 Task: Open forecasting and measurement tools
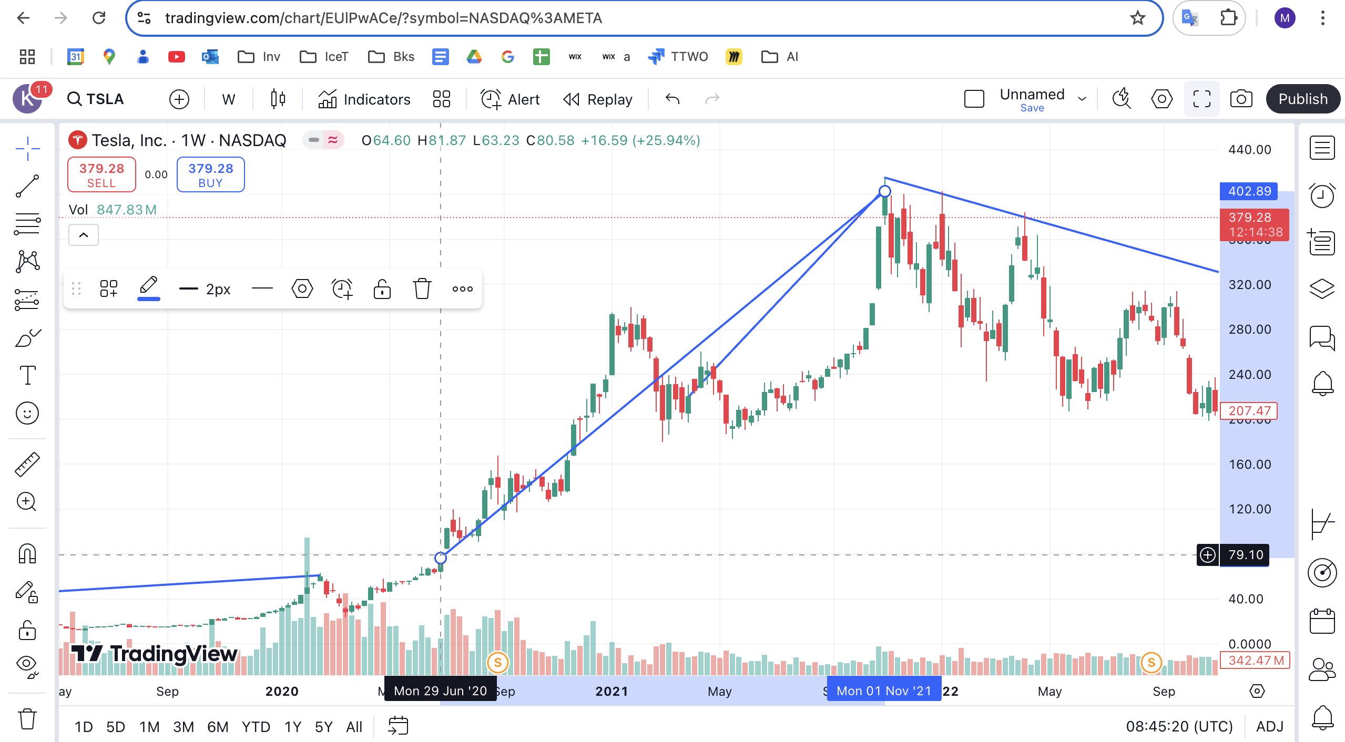coord(27,300)
